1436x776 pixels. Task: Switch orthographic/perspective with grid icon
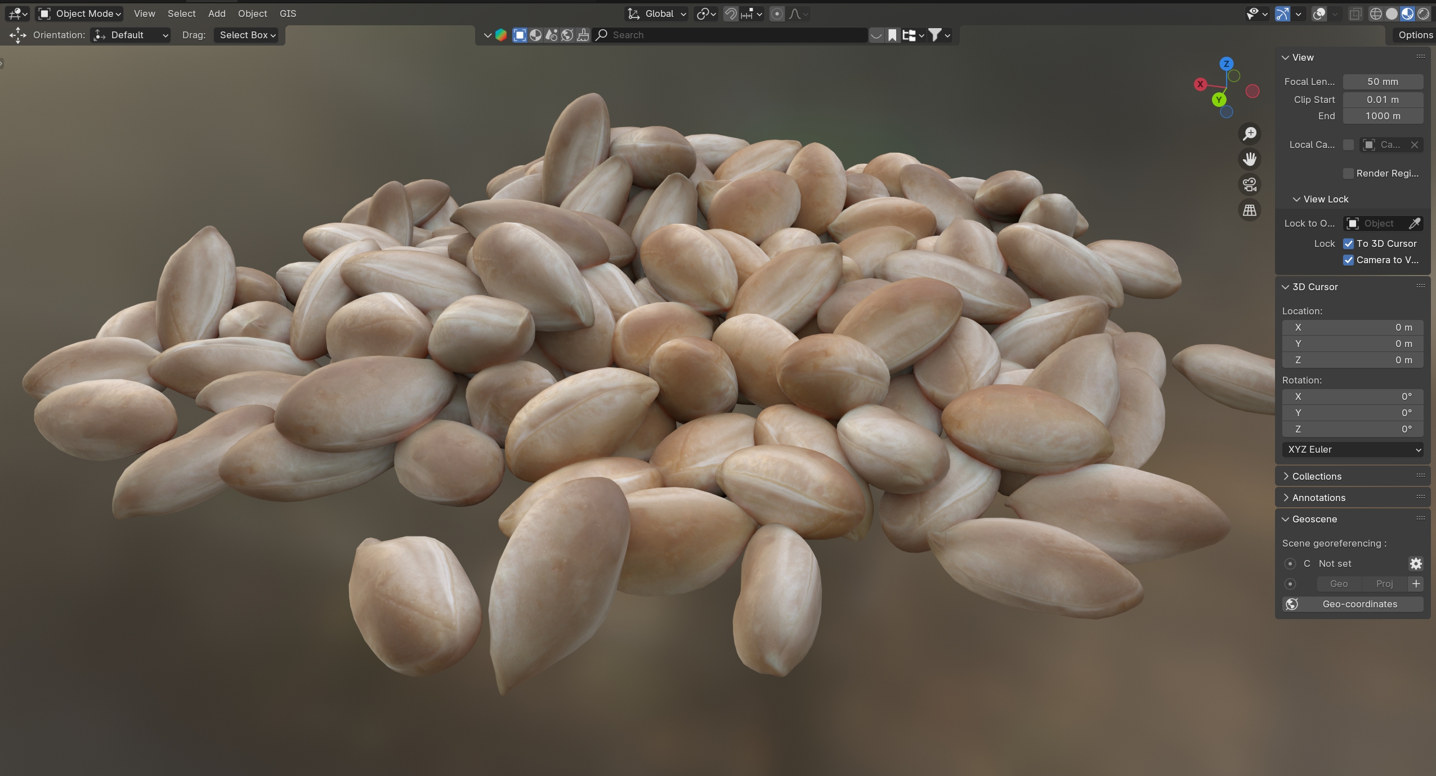(x=1250, y=210)
